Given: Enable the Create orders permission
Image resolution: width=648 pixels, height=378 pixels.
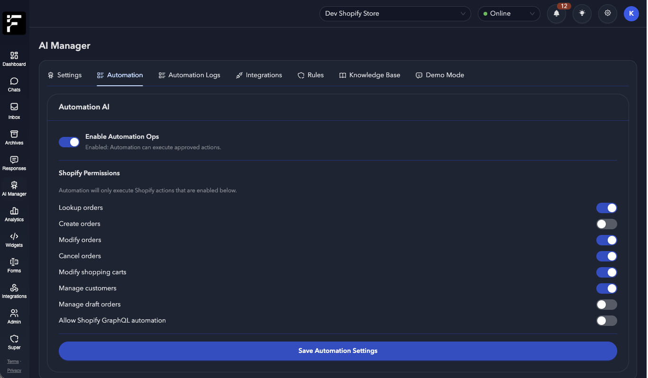Looking at the screenshot, I should [x=607, y=224].
